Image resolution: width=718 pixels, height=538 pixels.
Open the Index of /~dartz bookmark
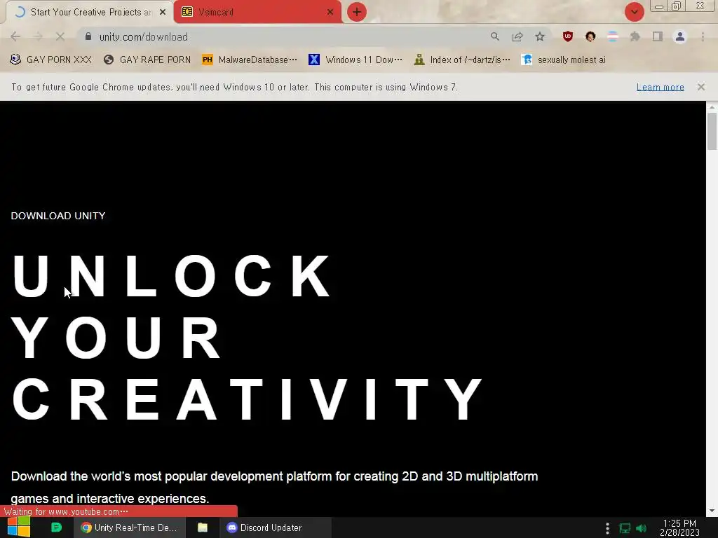pos(461,60)
